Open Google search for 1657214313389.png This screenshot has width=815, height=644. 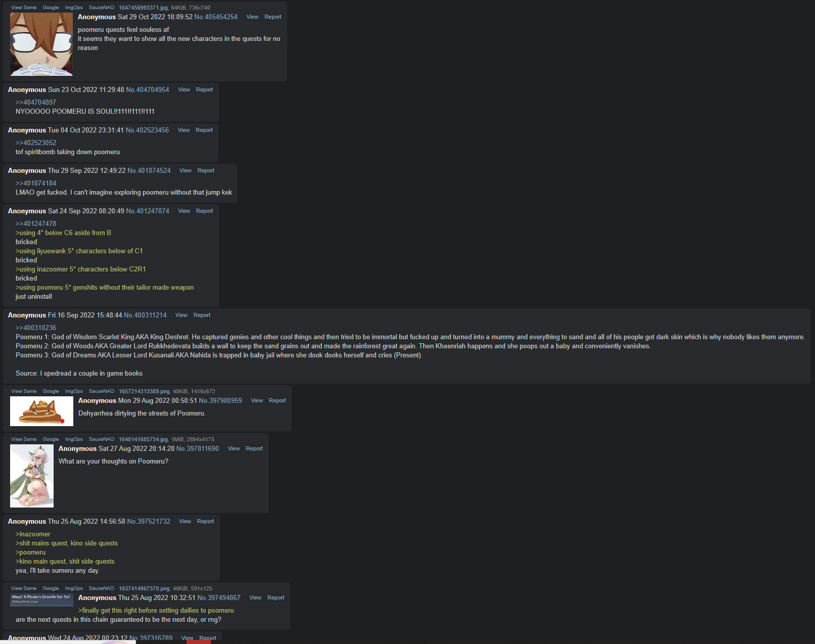coord(51,391)
